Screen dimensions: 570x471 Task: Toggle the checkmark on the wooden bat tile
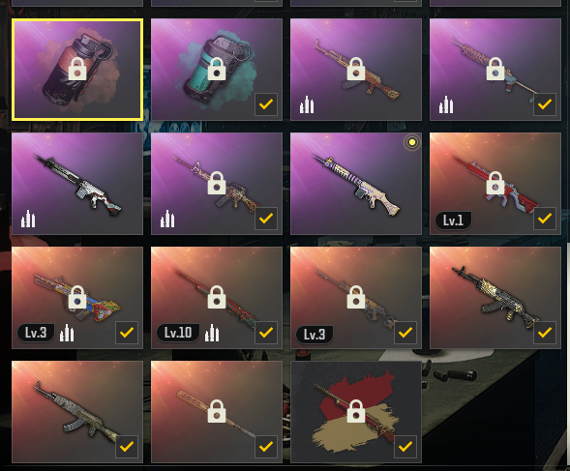(x=266, y=447)
